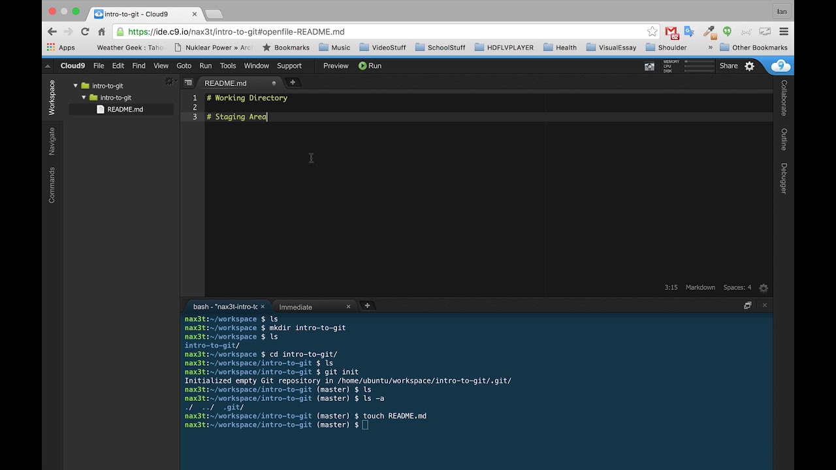Reload the page
This screenshot has height=470, width=836.
point(85,31)
